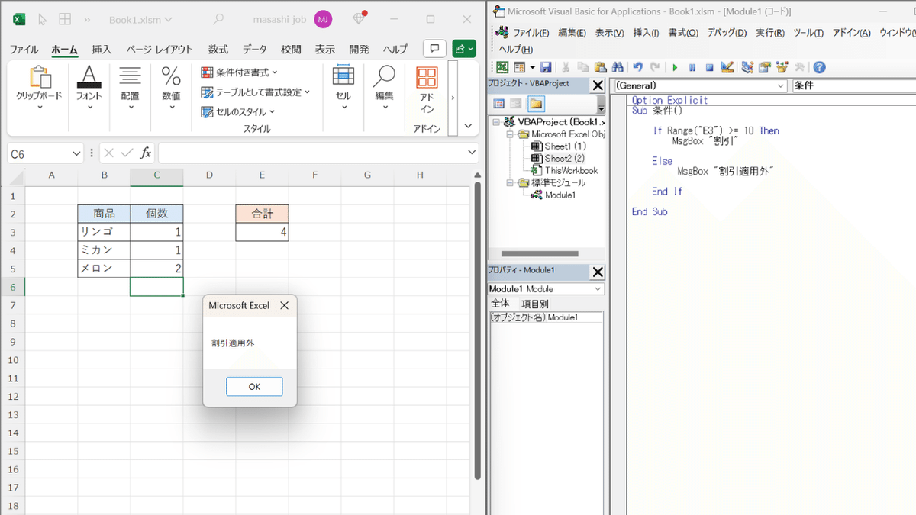Open 条件付き書式 dropdown in Excel ribbon
916x515 pixels.
point(240,72)
